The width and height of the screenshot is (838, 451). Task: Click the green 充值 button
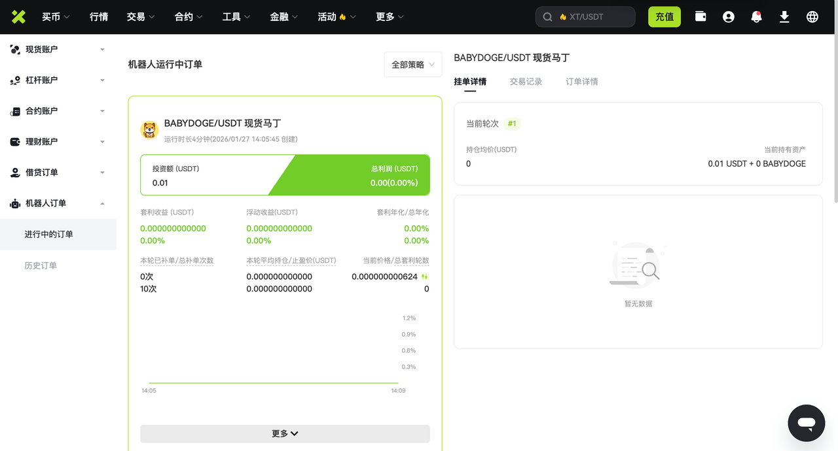(665, 17)
